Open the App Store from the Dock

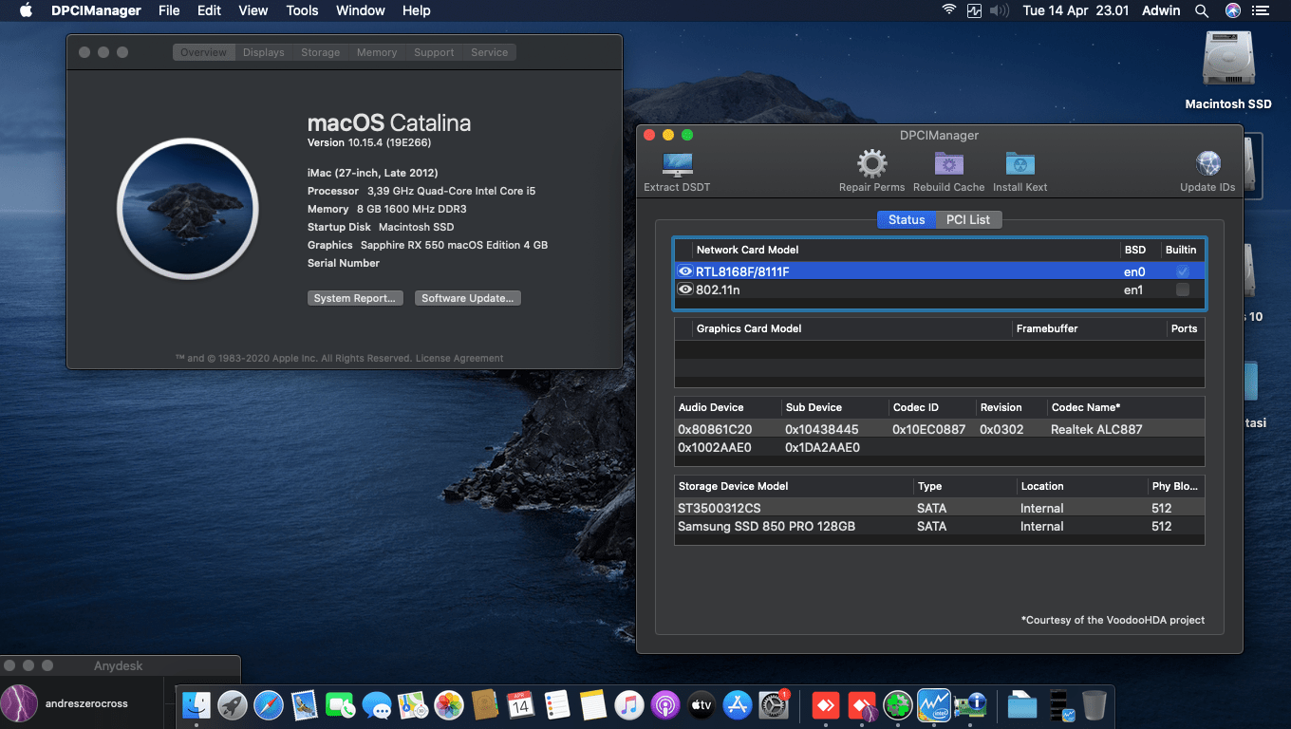coord(738,705)
